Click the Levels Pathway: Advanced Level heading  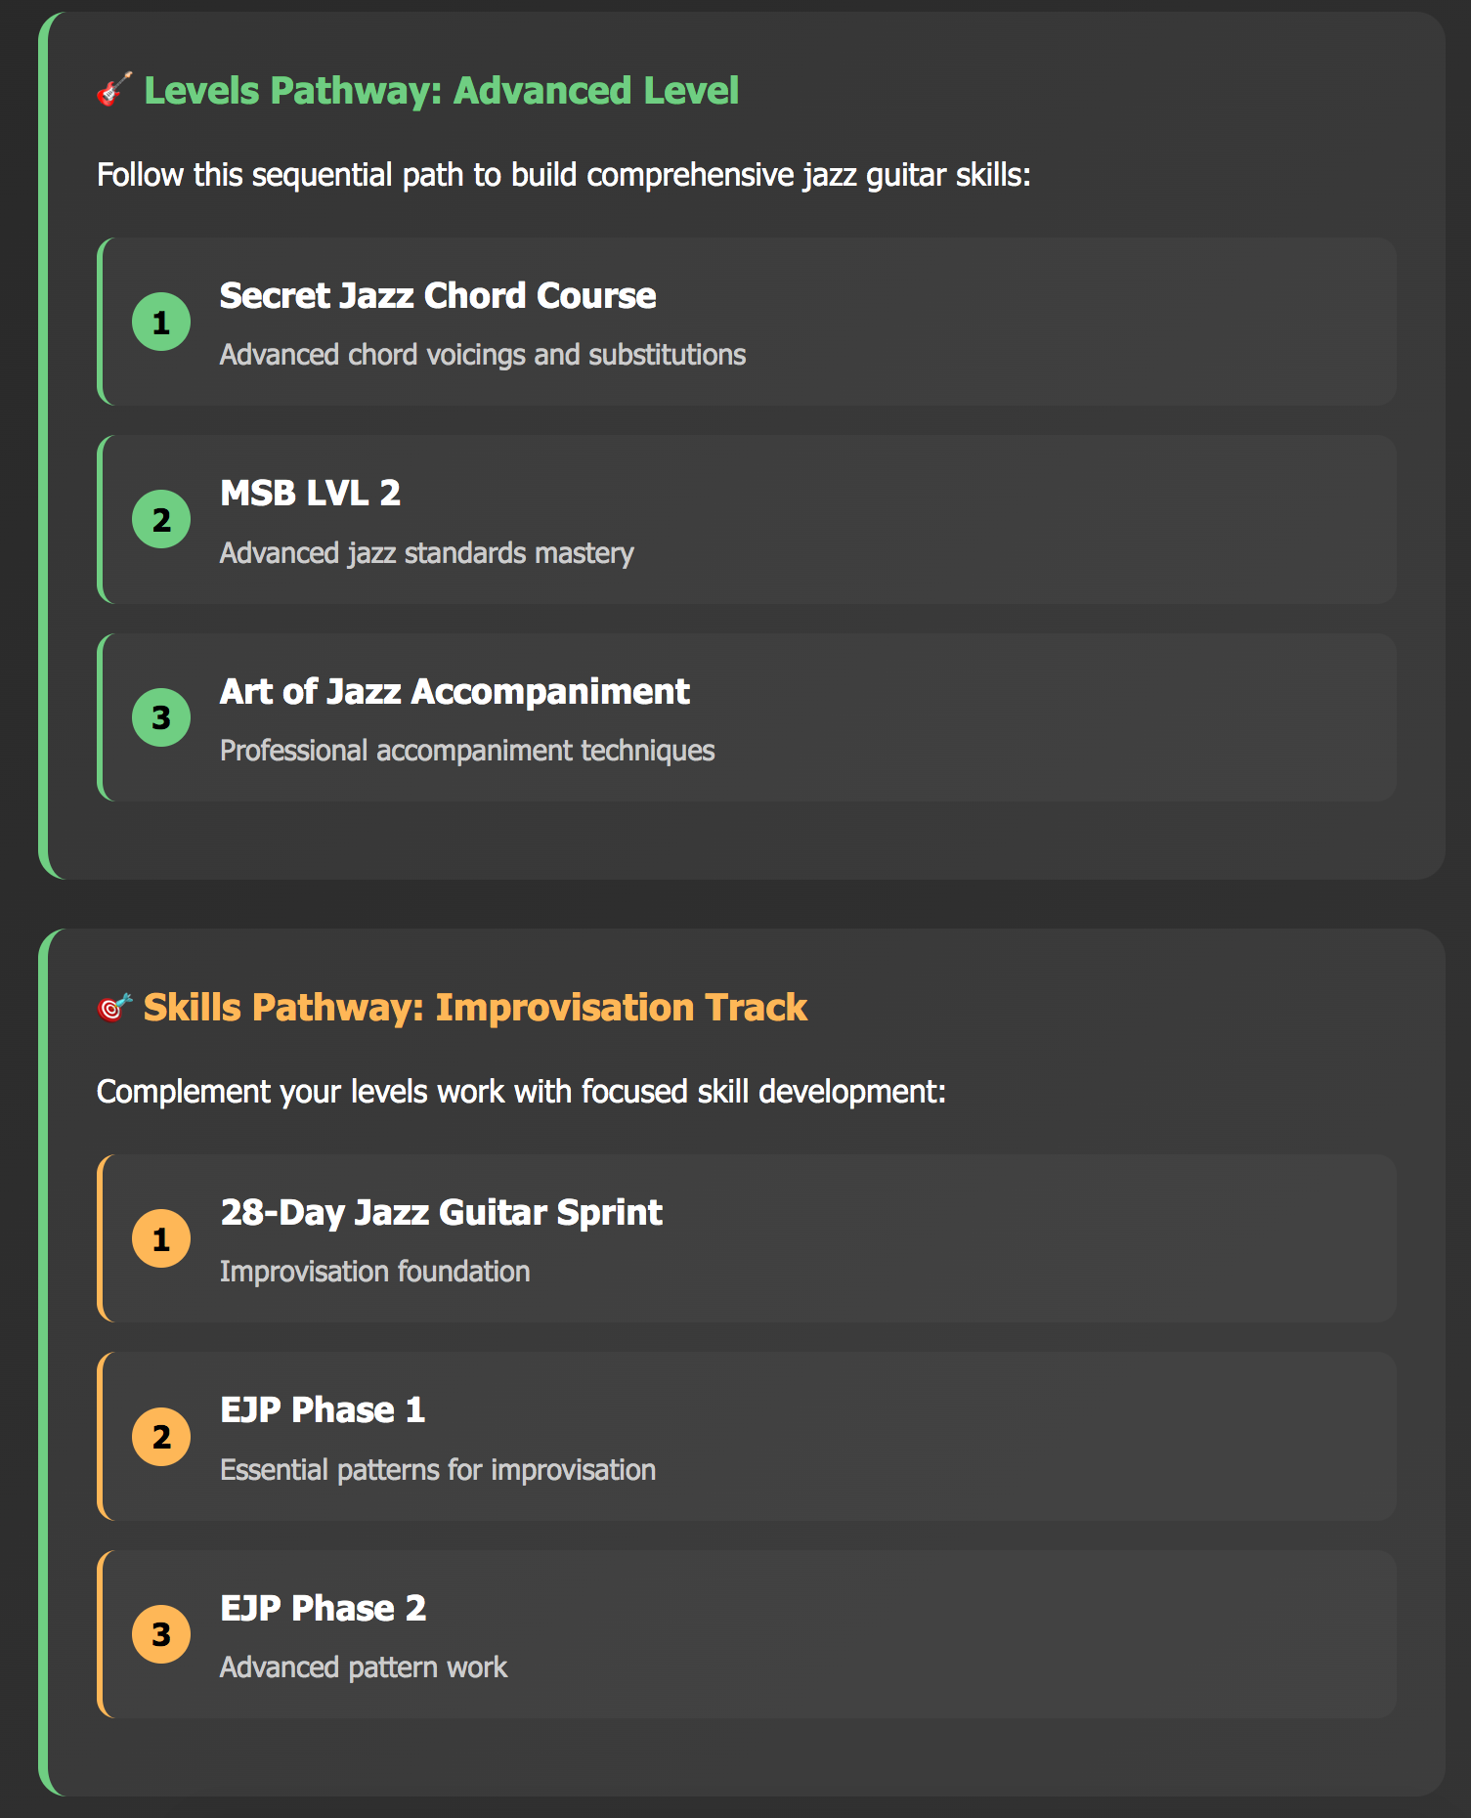tap(442, 90)
